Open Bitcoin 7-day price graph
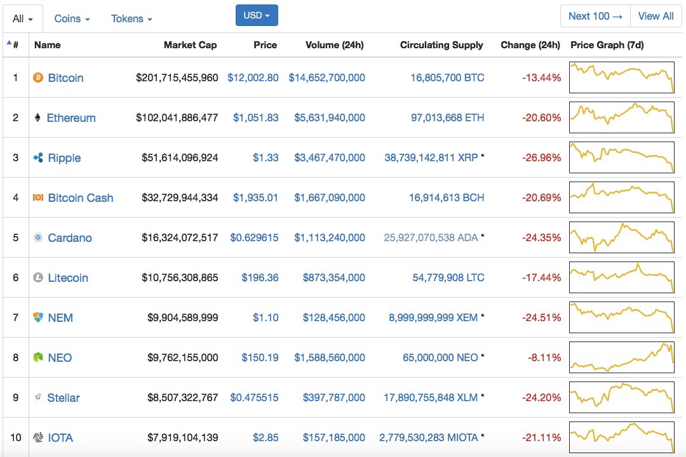686x457 pixels. [622, 77]
